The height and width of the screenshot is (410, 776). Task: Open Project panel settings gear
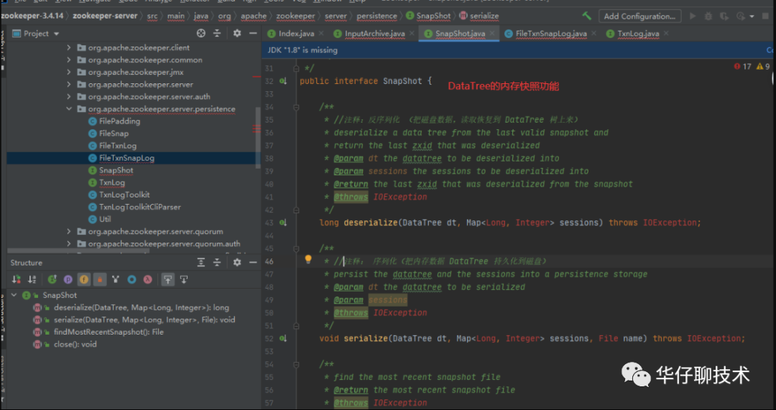click(236, 34)
